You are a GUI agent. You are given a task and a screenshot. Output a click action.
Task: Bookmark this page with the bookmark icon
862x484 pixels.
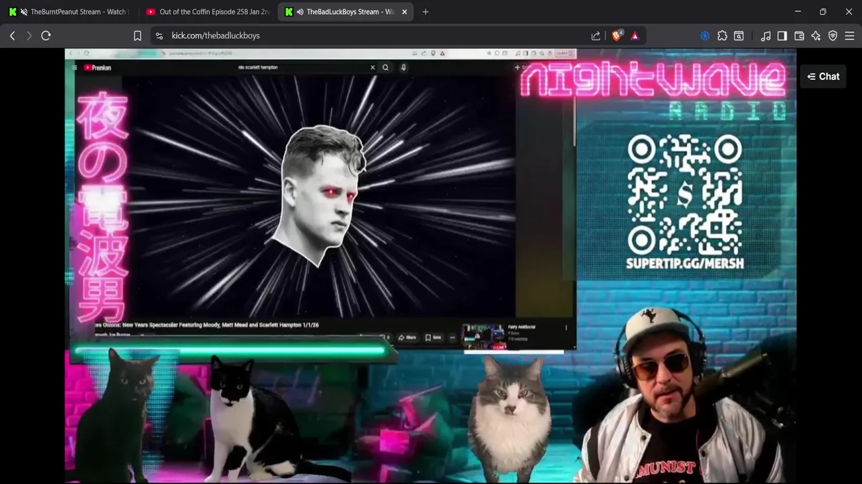pyautogui.click(x=137, y=36)
